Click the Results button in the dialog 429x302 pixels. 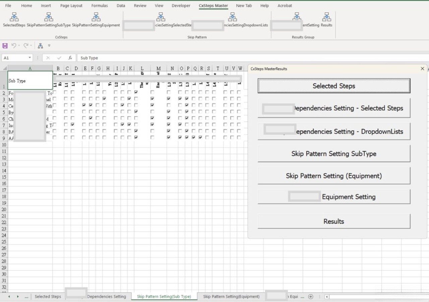[334, 221]
